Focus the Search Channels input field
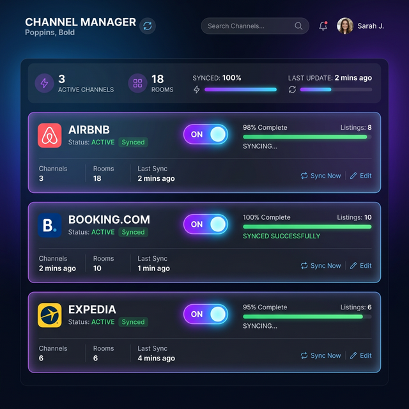 tap(255, 26)
